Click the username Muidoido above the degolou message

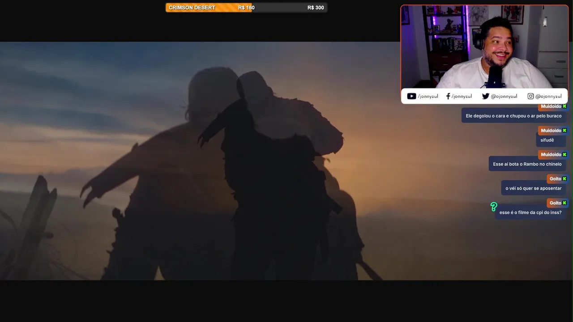pos(551,106)
